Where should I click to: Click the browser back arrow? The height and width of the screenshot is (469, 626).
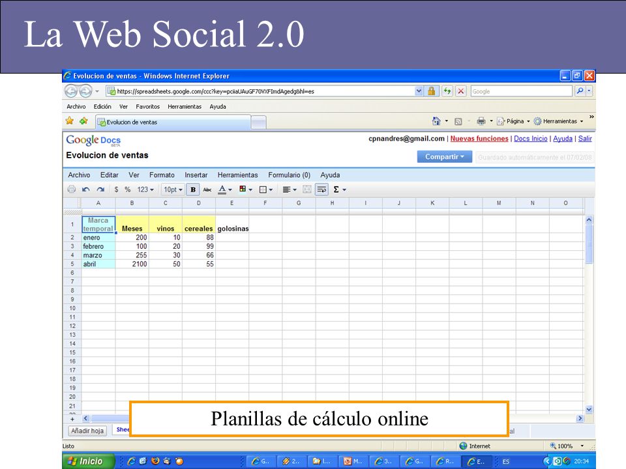pos(71,91)
